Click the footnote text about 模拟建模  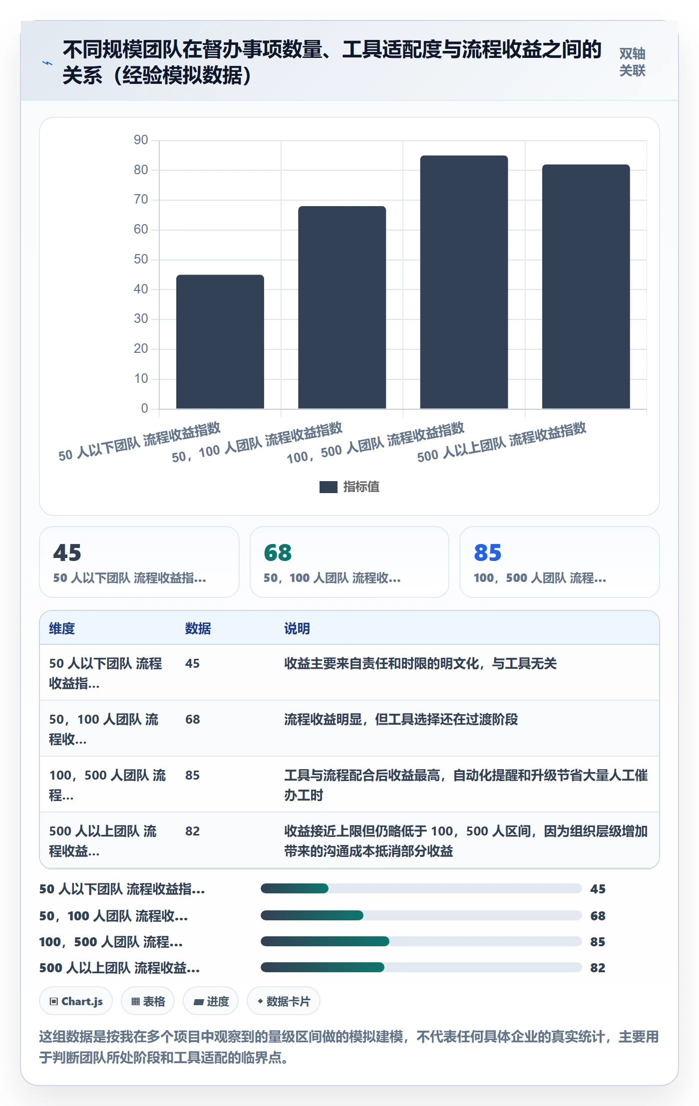(349, 1047)
